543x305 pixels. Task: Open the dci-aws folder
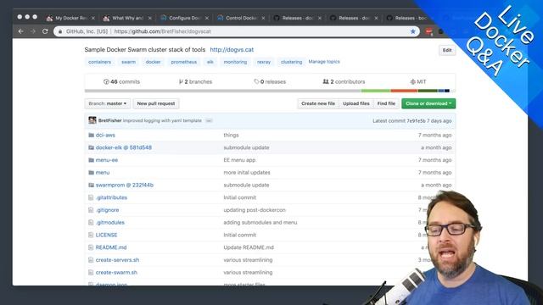click(105, 135)
